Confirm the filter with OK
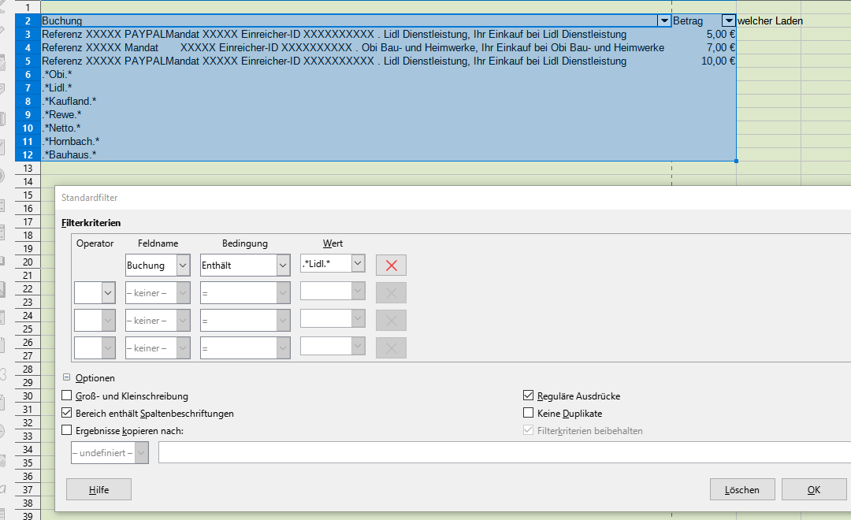This screenshot has height=520, width=851. (813, 489)
